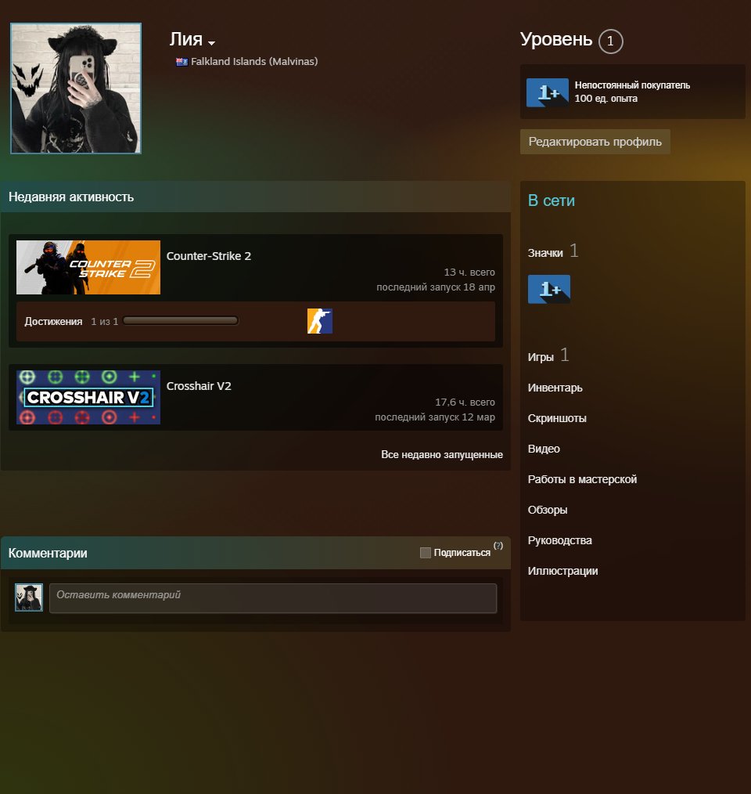
Task: Open the Counter-Strike 2 achievement icon
Action: pos(320,321)
